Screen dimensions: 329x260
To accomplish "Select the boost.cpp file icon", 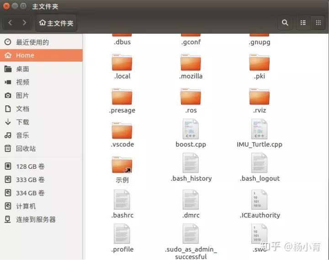I will coord(191,130).
